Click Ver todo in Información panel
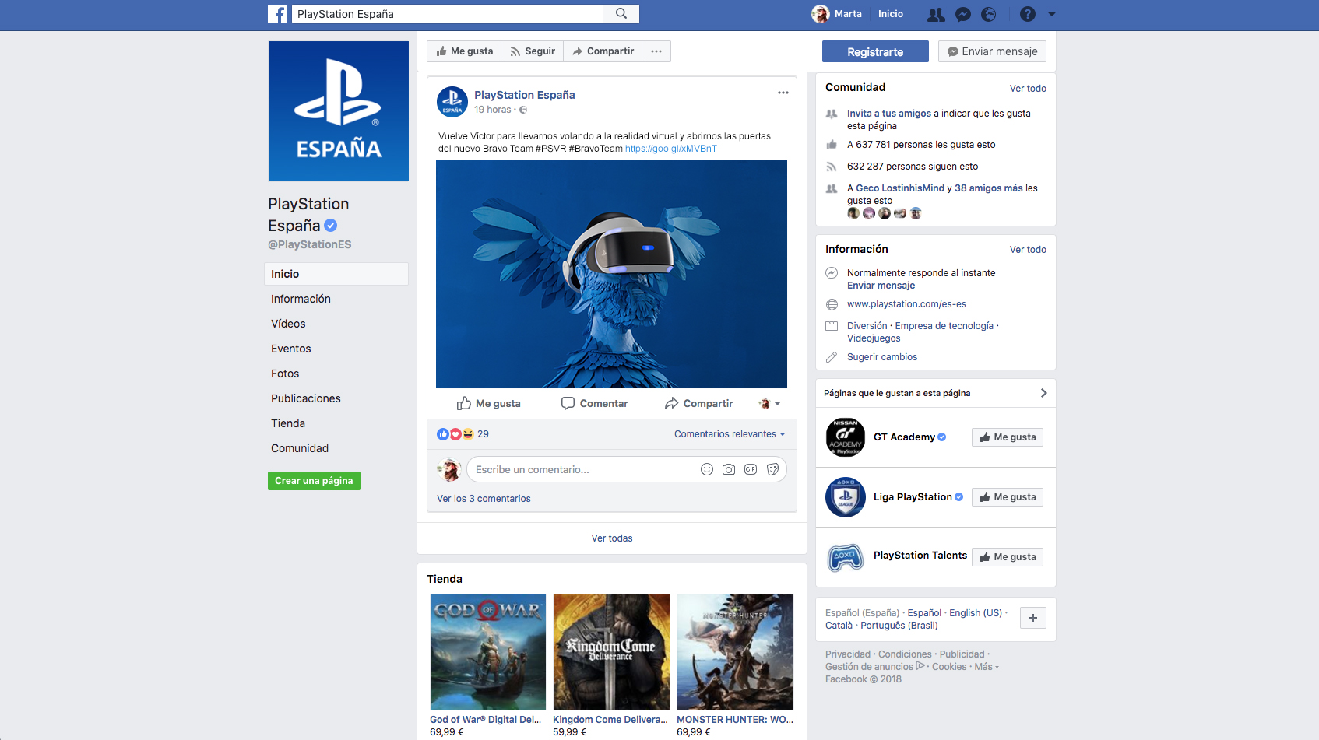Screen dimensions: 1319x740 tap(1028, 250)
